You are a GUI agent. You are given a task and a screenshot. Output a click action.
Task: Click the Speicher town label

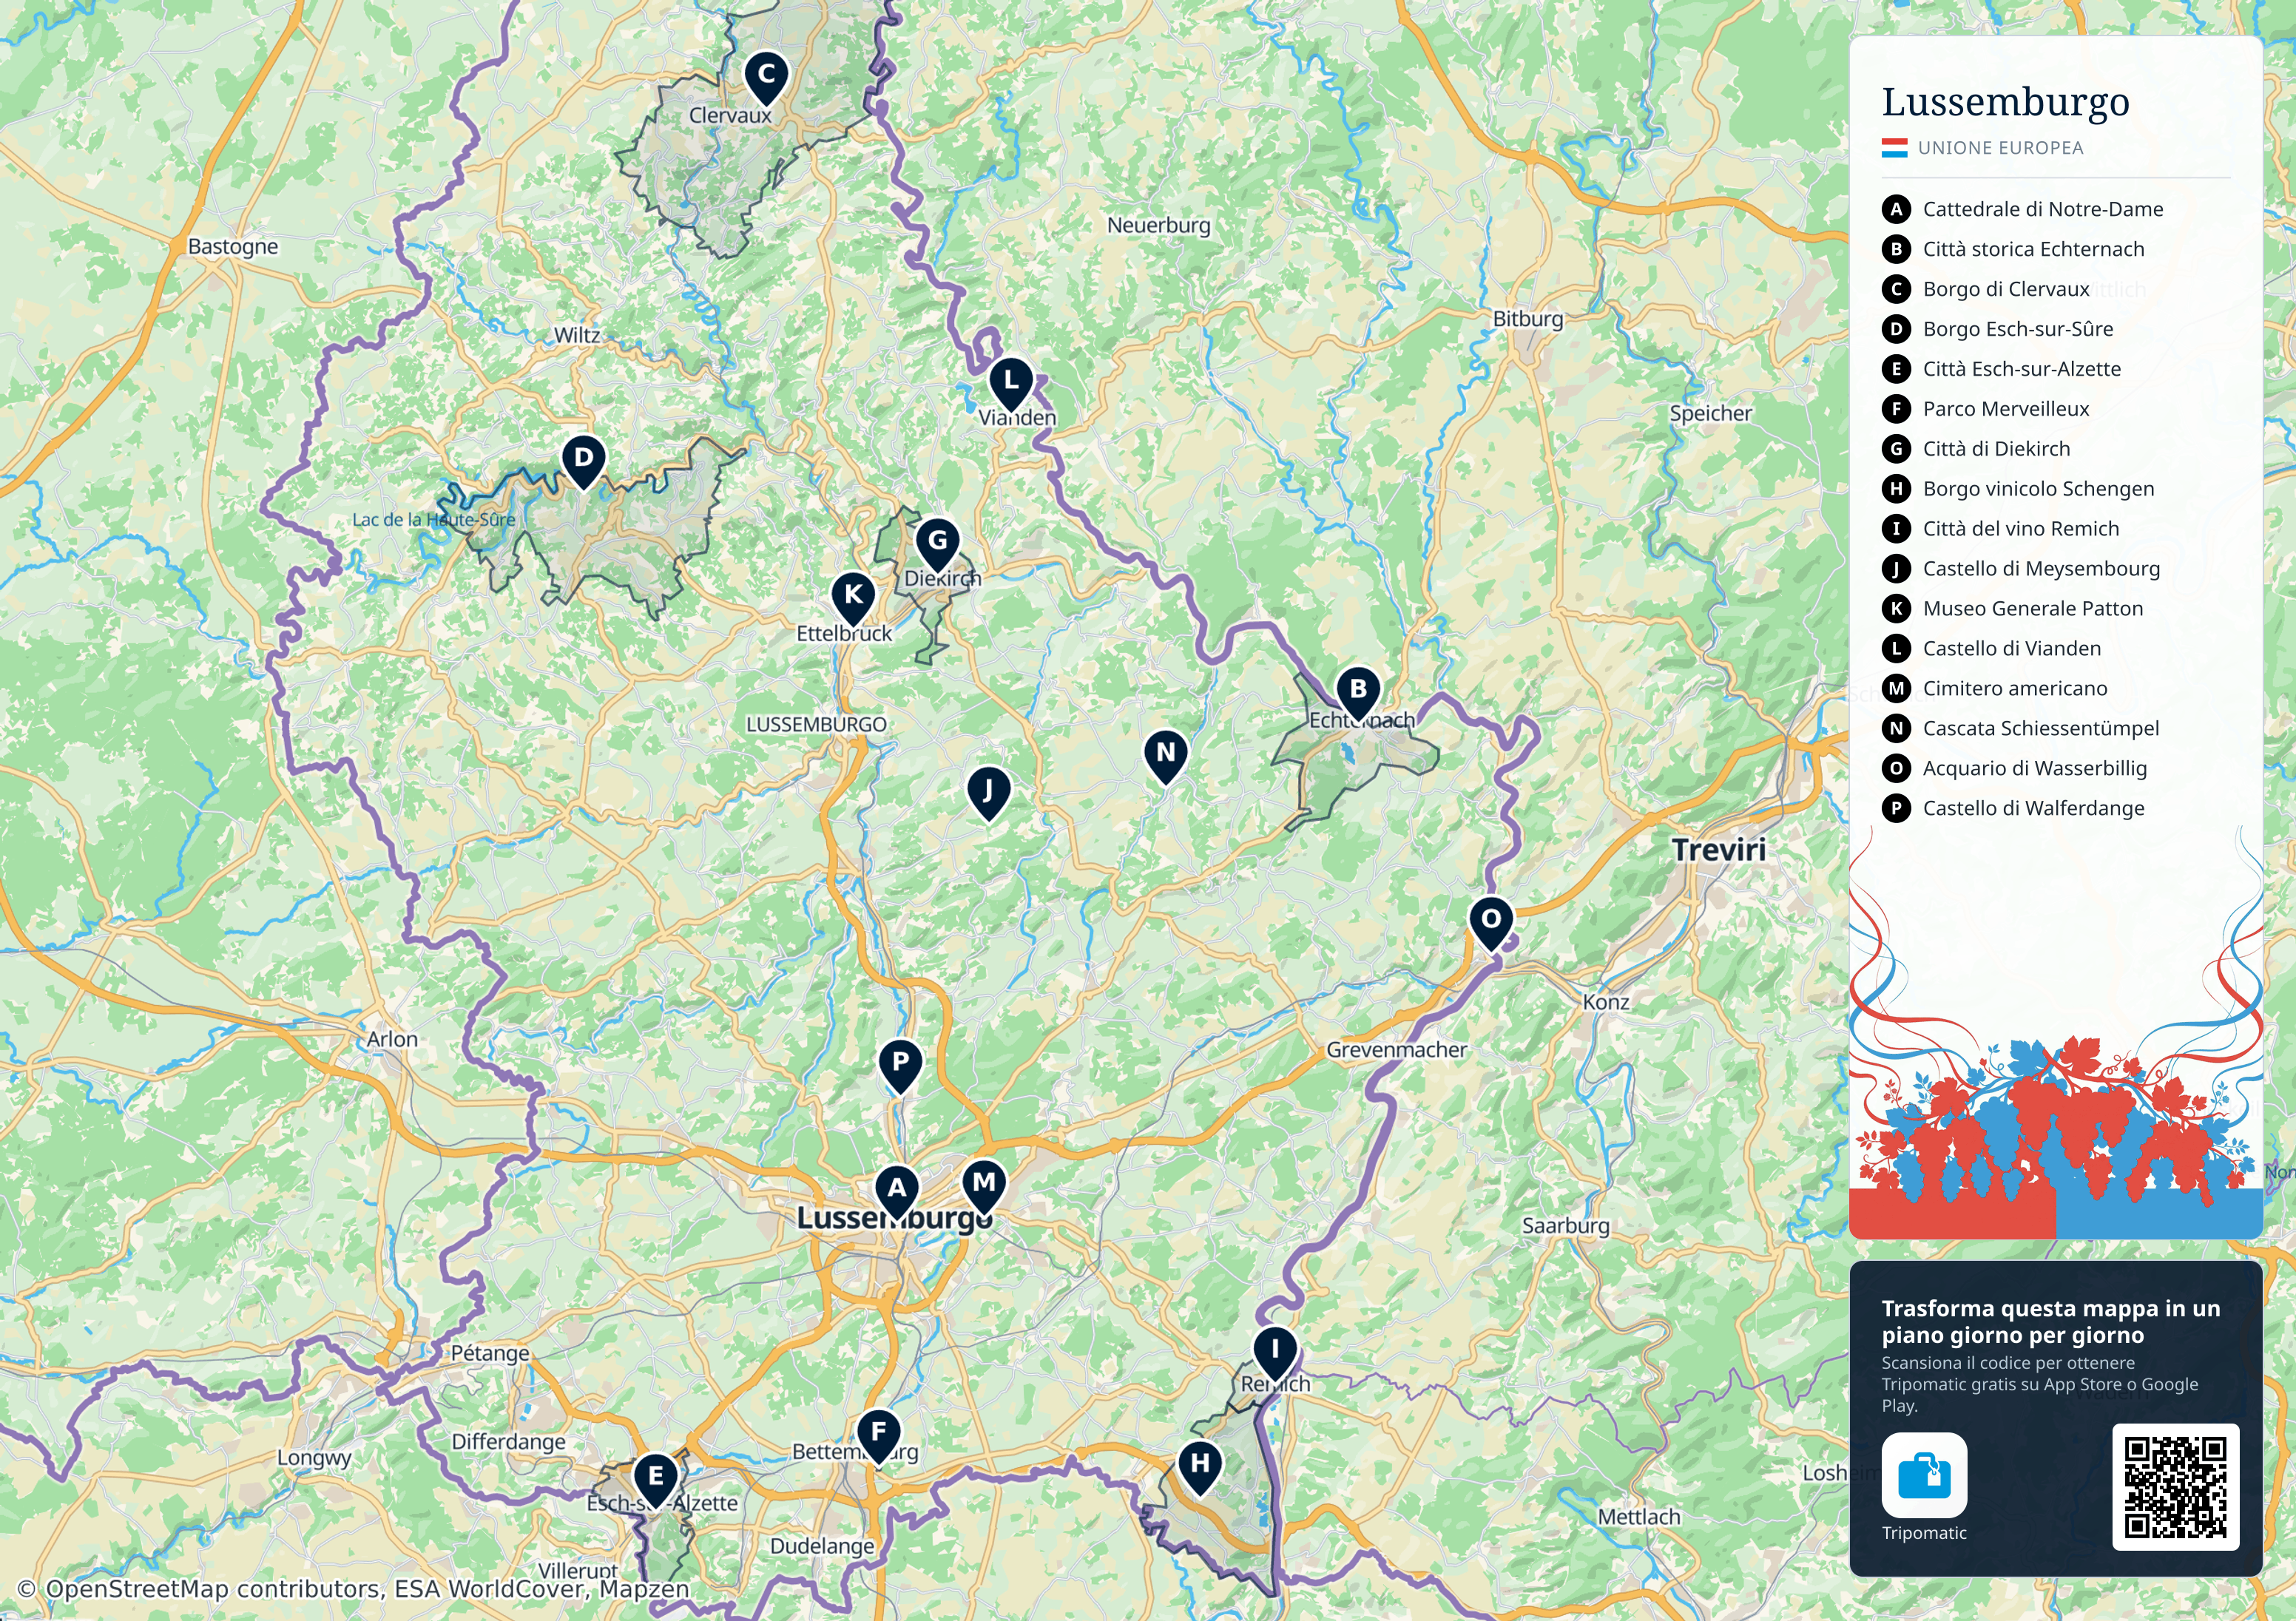coord(1710,414)
